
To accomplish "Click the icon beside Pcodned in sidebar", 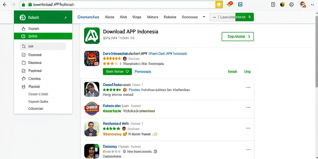I will tap(24, 71).
